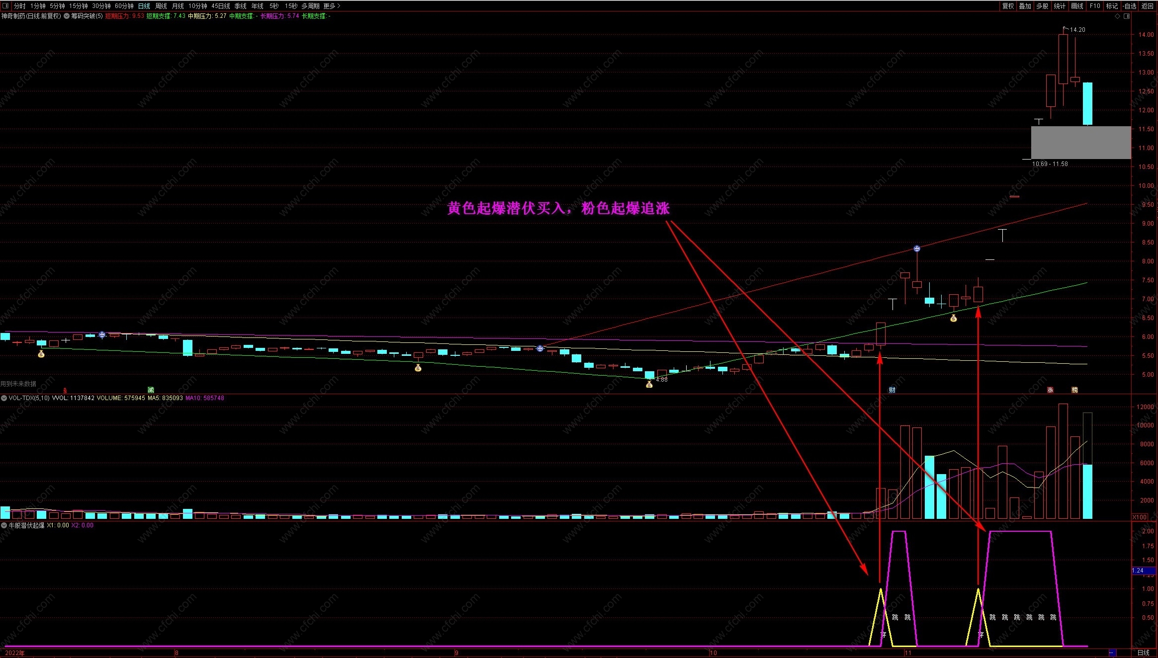Open the 牛股潜伏起爆 indicator dropdown arrow
This screenshot has width=1158, height=658.
(4, 525)
